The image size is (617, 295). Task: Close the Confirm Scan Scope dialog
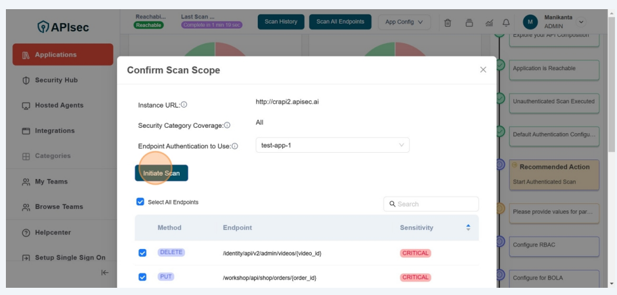coord(483,69)
